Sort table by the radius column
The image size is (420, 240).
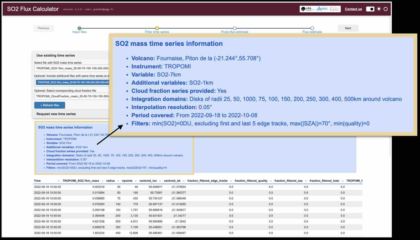pyautogui.click(x=110, y=181)
